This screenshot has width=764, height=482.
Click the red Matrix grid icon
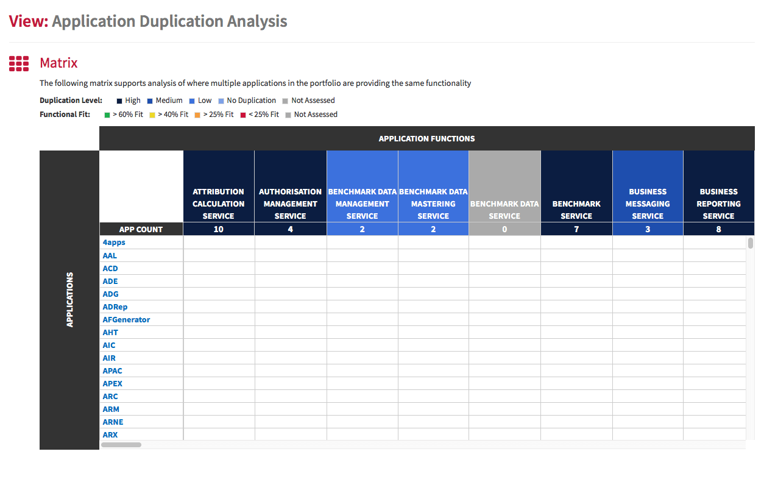click(x=19, y=63)
